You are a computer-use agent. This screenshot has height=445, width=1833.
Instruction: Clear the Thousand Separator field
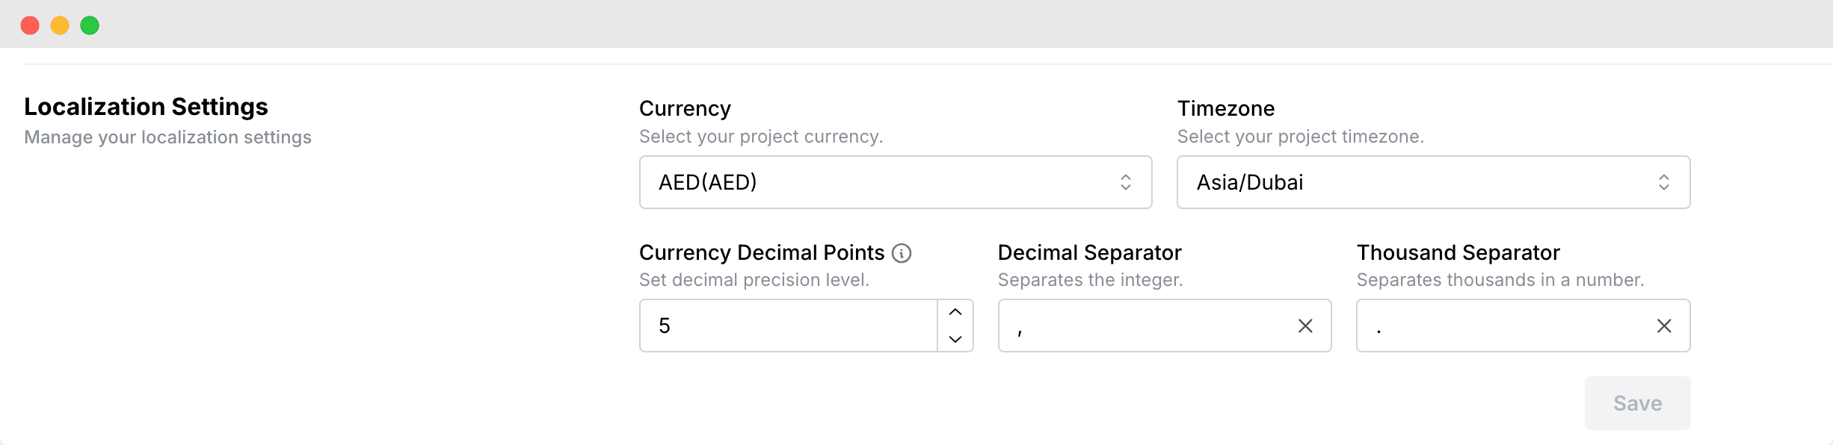(1663, 326)
